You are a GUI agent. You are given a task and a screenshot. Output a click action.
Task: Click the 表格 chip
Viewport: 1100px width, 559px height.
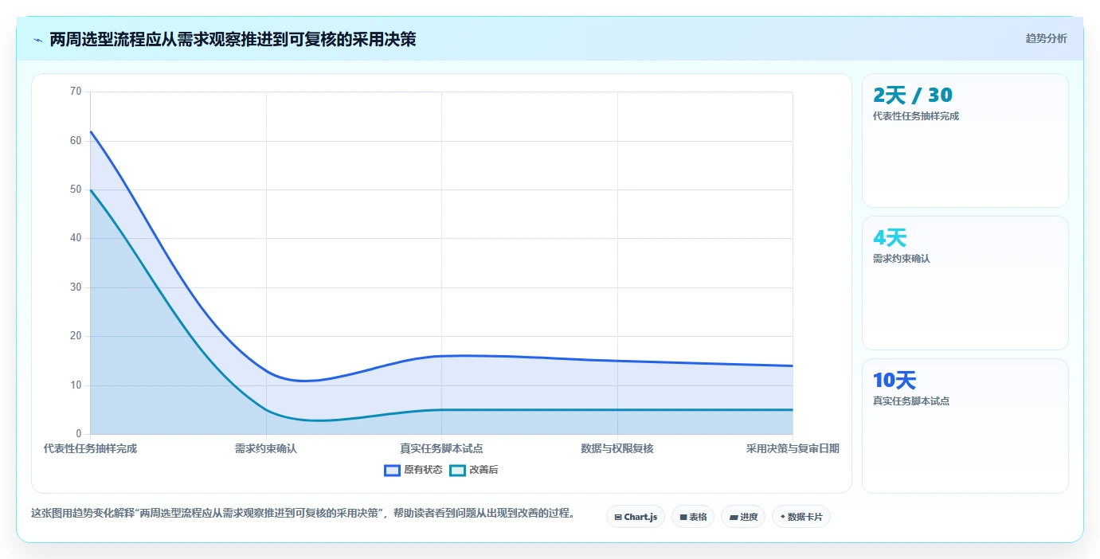[x=693, y=517]
